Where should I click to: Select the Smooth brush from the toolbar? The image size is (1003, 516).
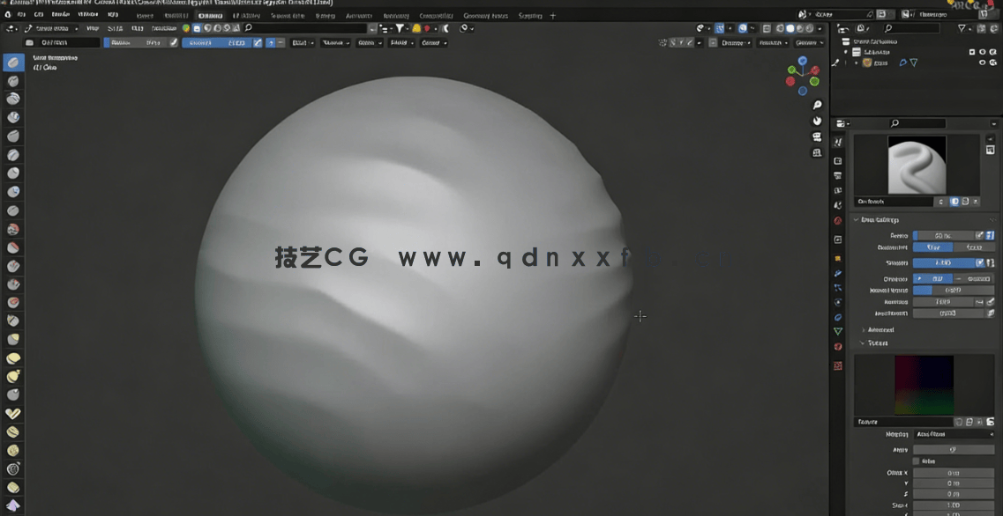pyautogui.click(x=12, y=229)
